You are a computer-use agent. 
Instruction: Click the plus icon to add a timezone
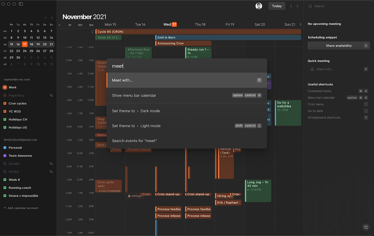coord(59,24)
